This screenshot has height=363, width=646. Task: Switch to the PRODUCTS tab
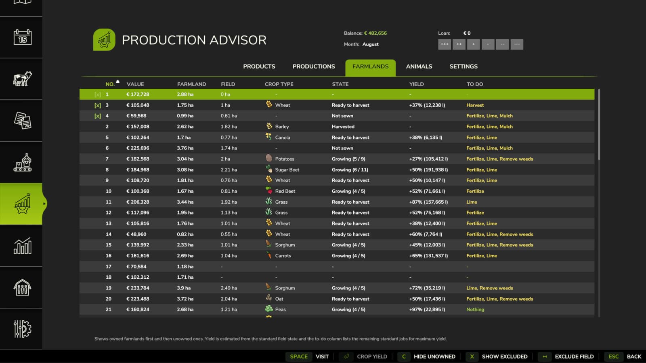(259, 66)
